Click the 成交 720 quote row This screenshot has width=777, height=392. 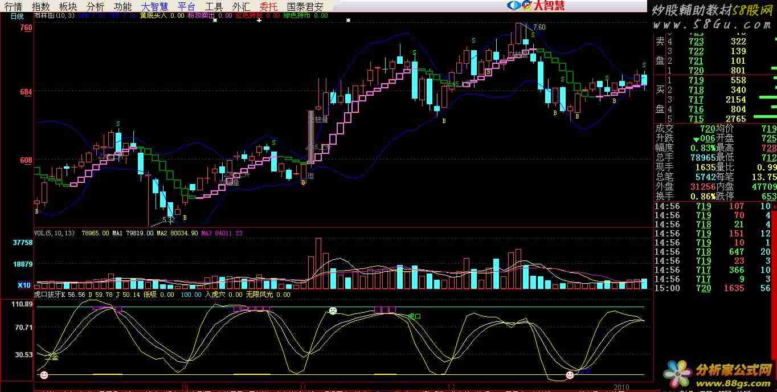(684, 129)
